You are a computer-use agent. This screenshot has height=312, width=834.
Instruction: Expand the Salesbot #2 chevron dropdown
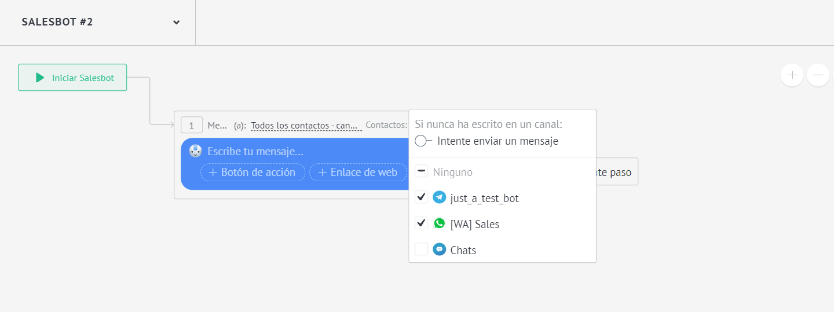[176, 23]
